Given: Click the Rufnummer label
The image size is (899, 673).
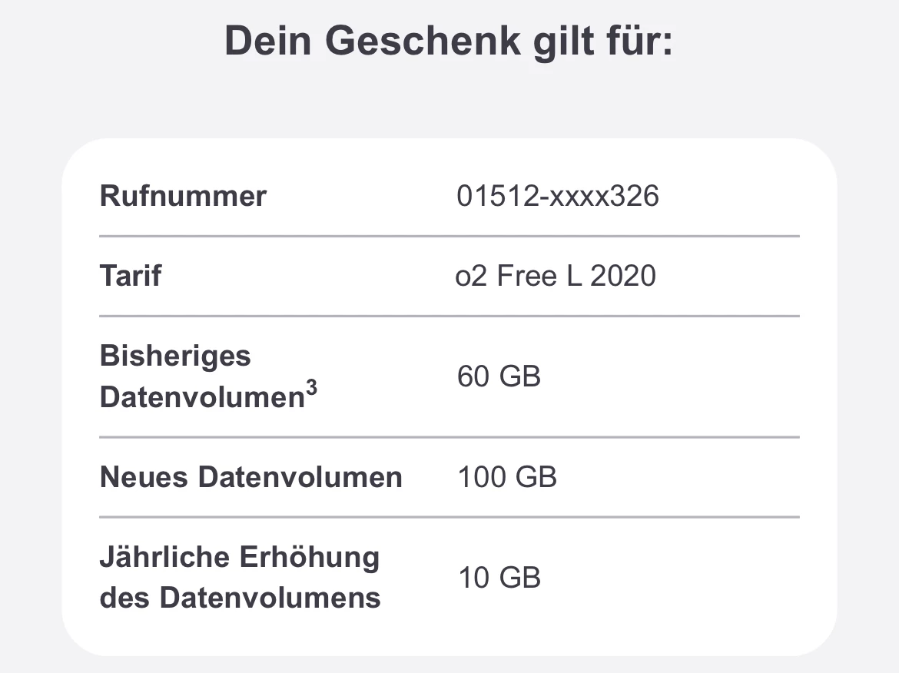Looking at the screenshot, I should tap(183, 196).
